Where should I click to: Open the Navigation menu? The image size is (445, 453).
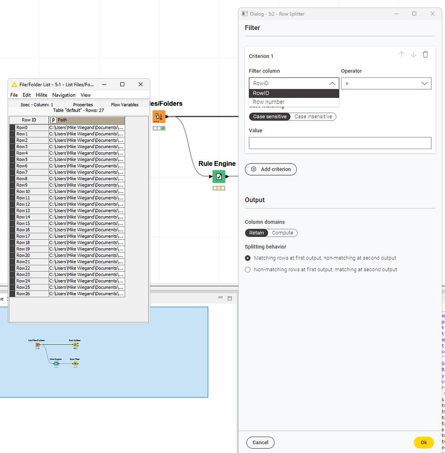click(x=64, y=95)
